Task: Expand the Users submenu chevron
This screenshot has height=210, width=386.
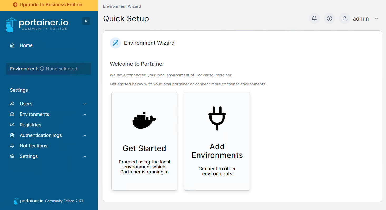Action: pos(85,104)
